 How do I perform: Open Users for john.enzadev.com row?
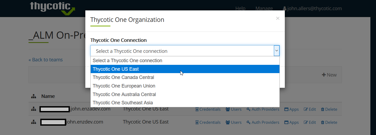(x=233, y=109)
